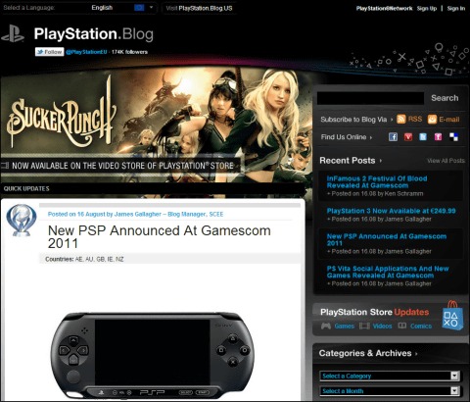Screen dimensions: 470x402
Task: Click the game controller icon beside Games
Action: (326, 326)
